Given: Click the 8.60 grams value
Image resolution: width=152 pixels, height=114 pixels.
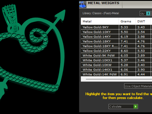Looking at the screenshot, I should pyautogui.click(x=124, y=51).
